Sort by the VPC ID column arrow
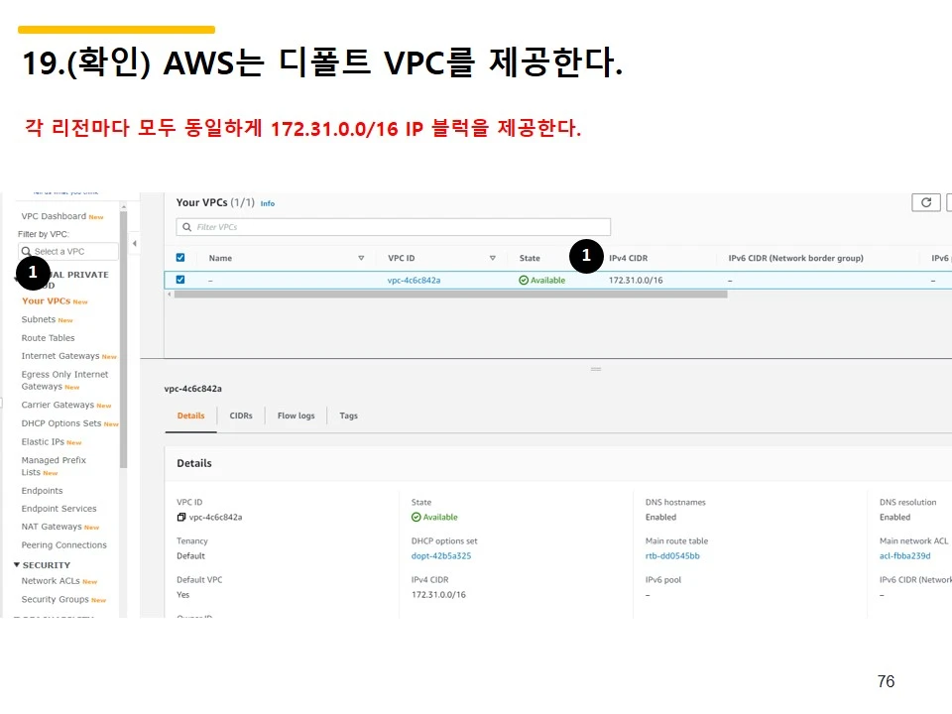This screenshot has height=714, width=952. [x=493, y=258]
